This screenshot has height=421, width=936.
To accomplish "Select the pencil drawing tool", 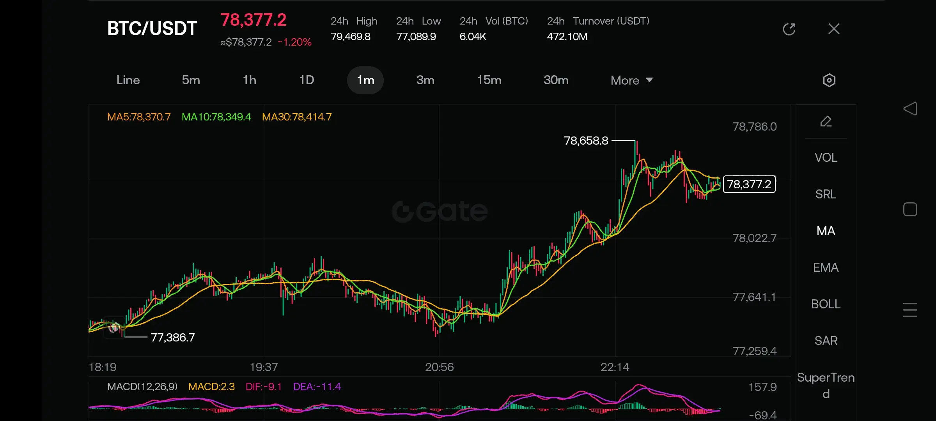I will (826, 122).
